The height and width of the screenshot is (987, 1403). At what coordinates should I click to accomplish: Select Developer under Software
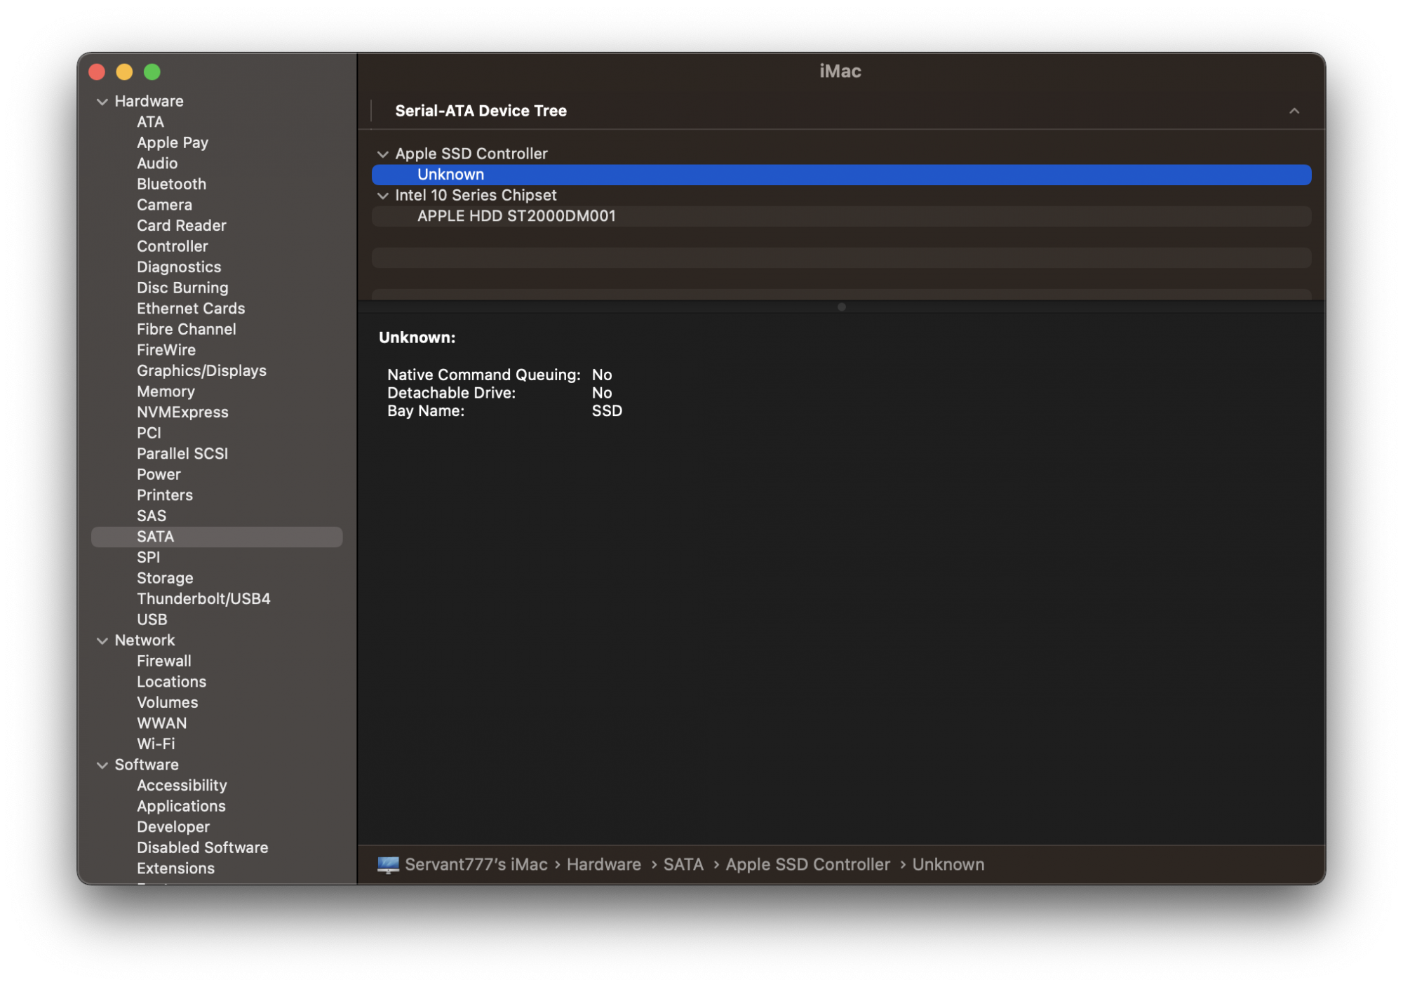coord(173,827)
